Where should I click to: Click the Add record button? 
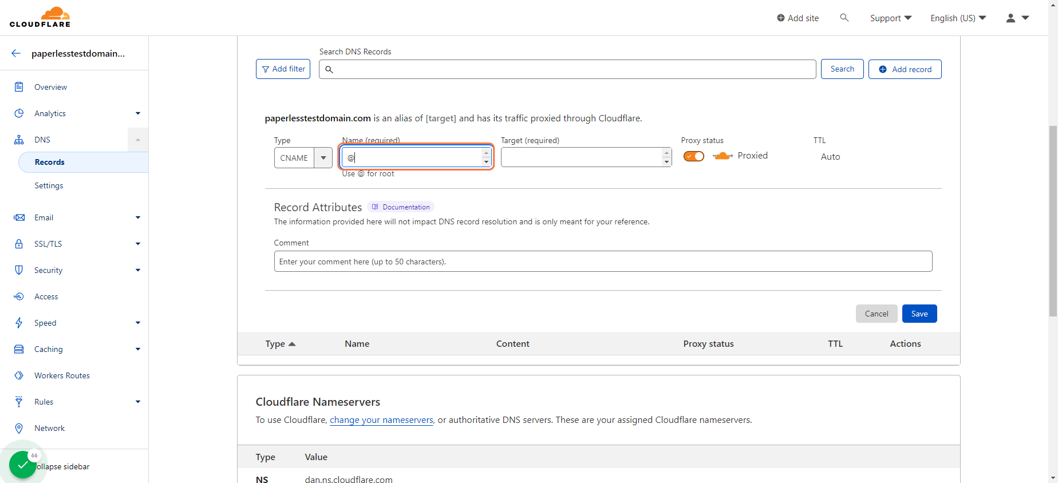click(x=905, y=69)
